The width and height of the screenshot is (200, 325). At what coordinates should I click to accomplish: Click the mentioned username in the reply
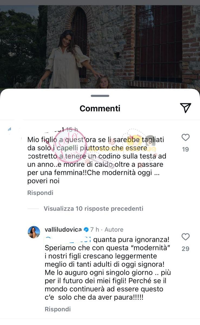[68, 240]
